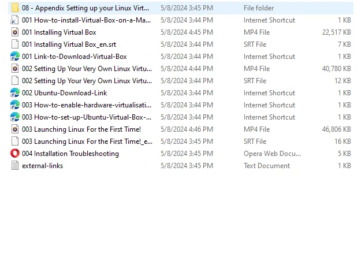Select the 002 Setting Up Your Very Own Linux MP4 file name

click(x=87, y=69)
